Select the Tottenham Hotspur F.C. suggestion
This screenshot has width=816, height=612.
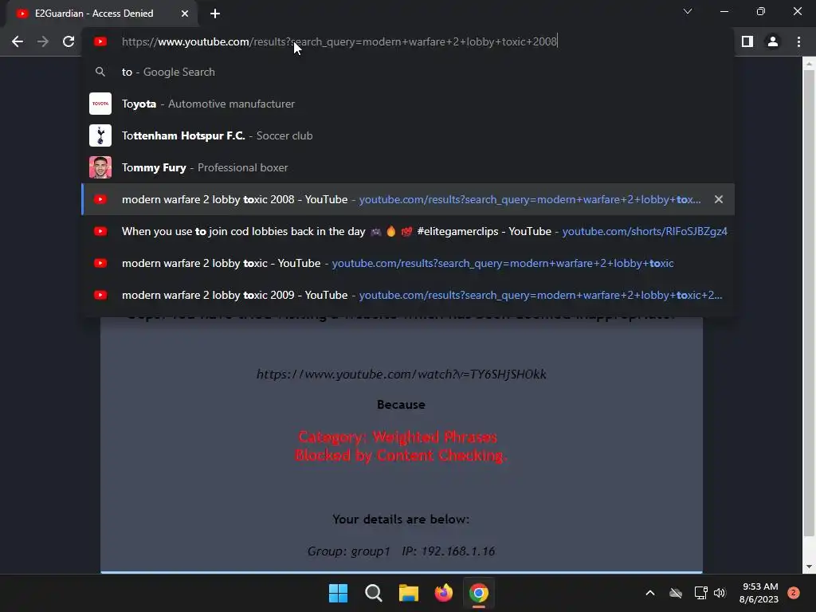click(x=408, y=135)
